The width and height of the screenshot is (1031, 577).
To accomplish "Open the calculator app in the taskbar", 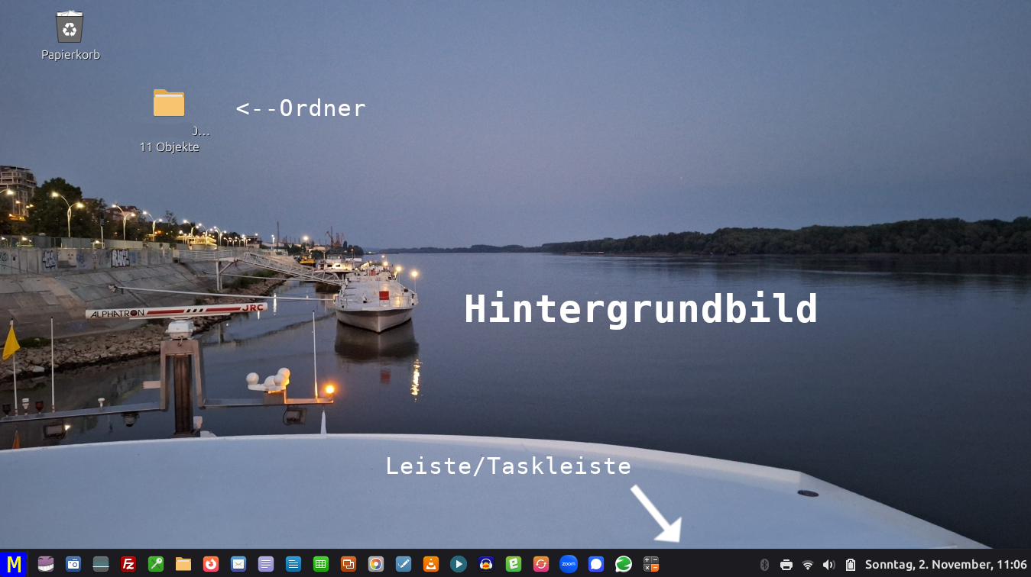I will click(651, 564).
